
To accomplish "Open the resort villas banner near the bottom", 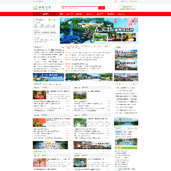I will pos(92,145).
